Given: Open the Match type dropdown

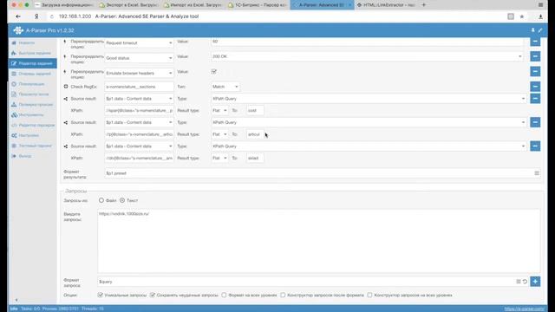Looking at the screenshot, I should point(225,87).
